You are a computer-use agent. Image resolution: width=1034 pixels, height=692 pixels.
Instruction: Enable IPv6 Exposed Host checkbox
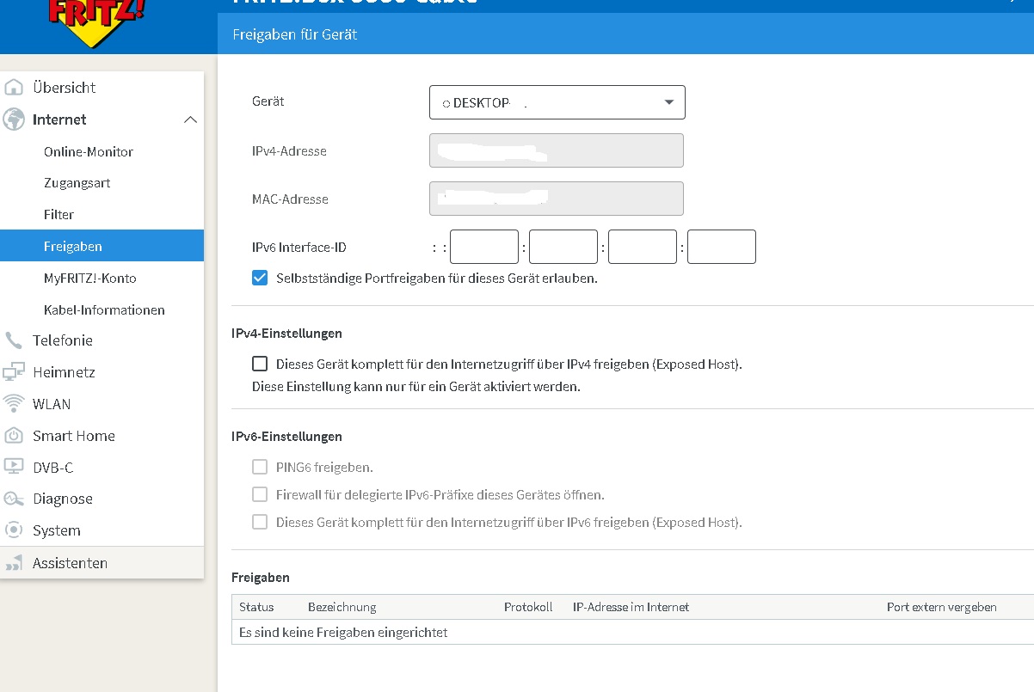[x=260, y=522]
